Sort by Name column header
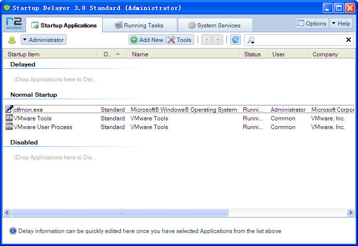The width and height of the screenshot is (358, 246). [x=183, y=54]
